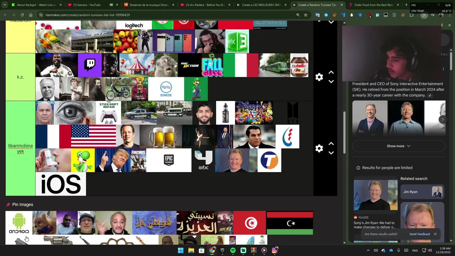Move tibarrmchinayek tier row up

331,144
